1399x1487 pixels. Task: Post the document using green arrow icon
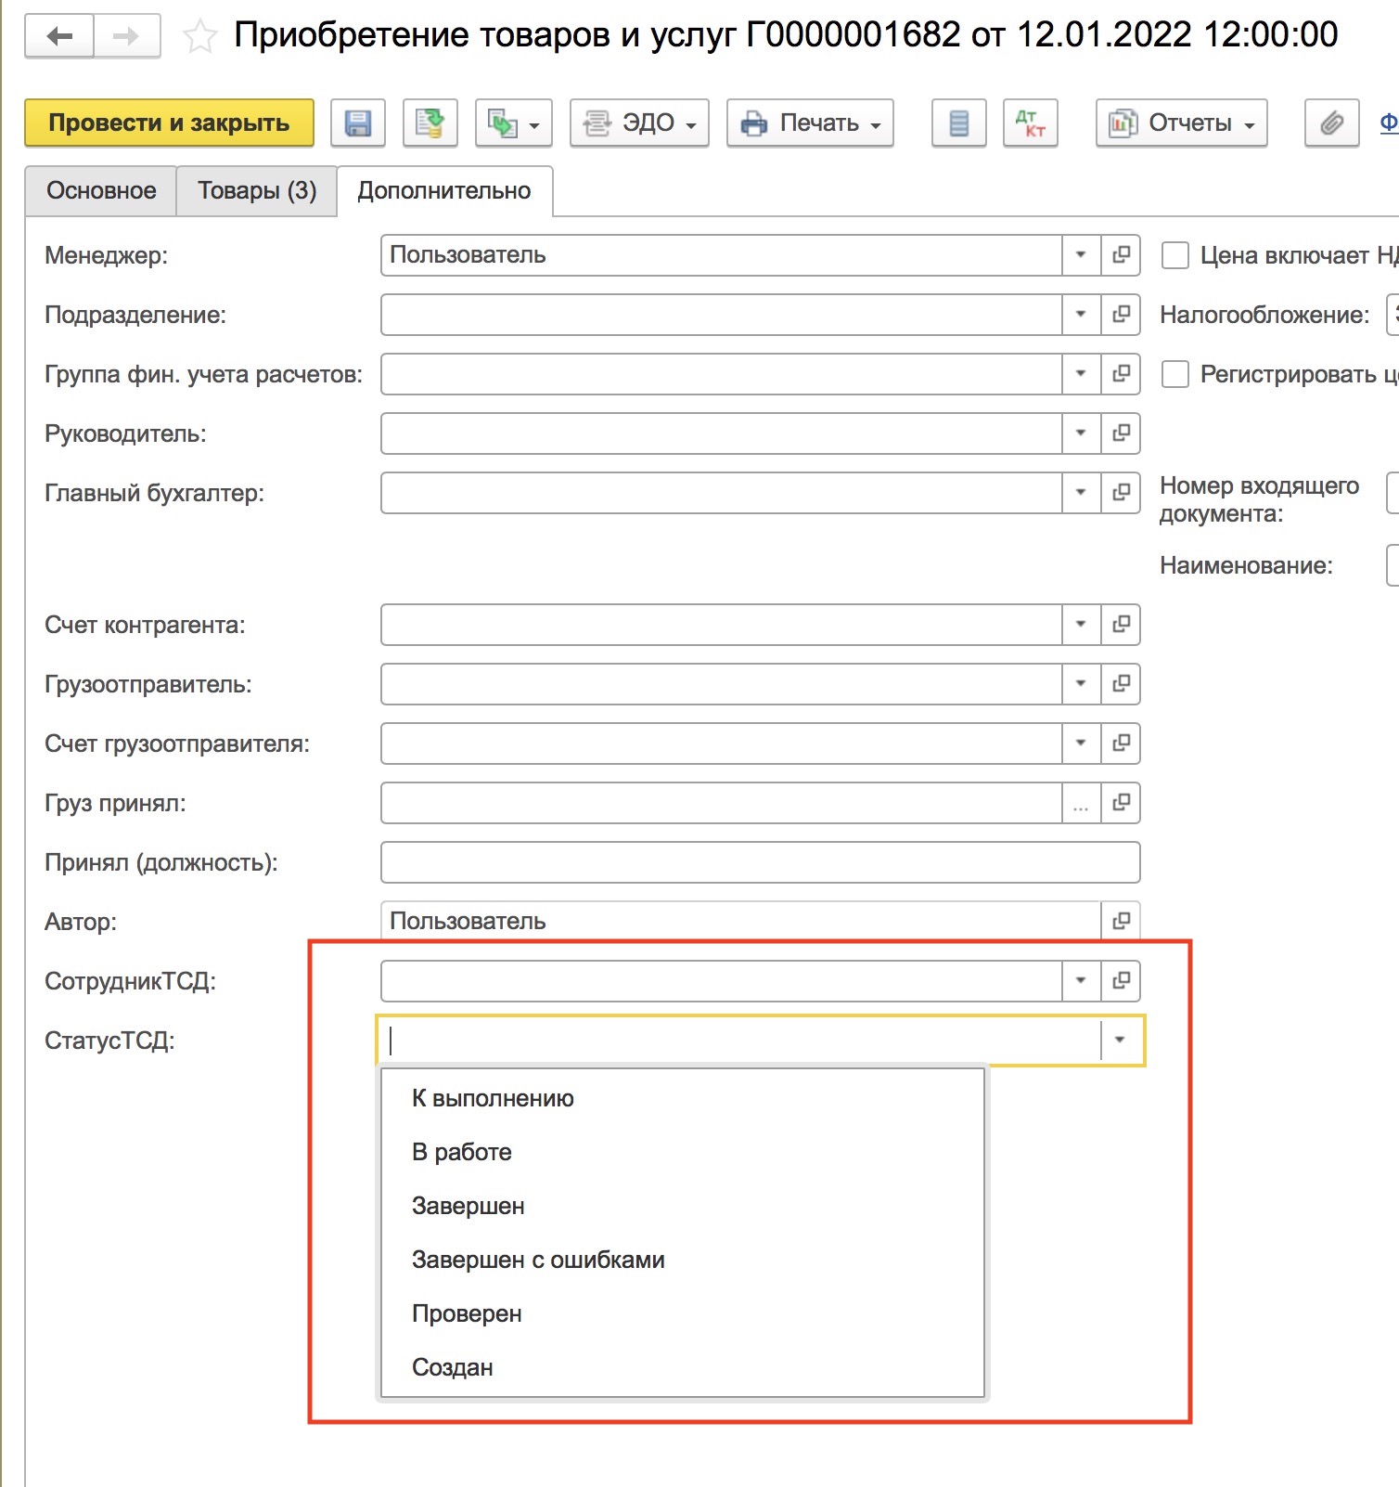(430, 123)
